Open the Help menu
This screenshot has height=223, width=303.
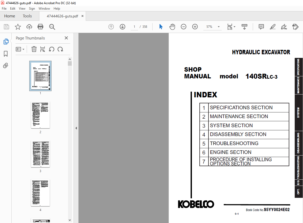57,9
